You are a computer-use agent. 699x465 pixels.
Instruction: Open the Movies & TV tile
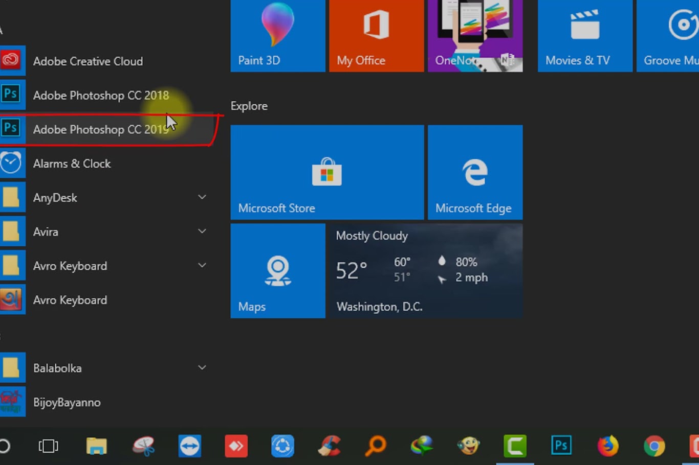point(585,36)
